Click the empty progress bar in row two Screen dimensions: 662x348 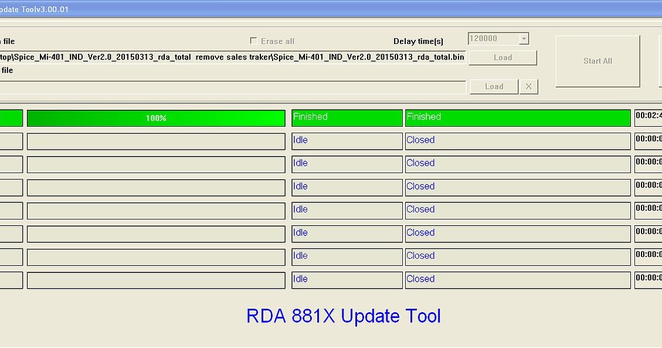pos(155,141)
